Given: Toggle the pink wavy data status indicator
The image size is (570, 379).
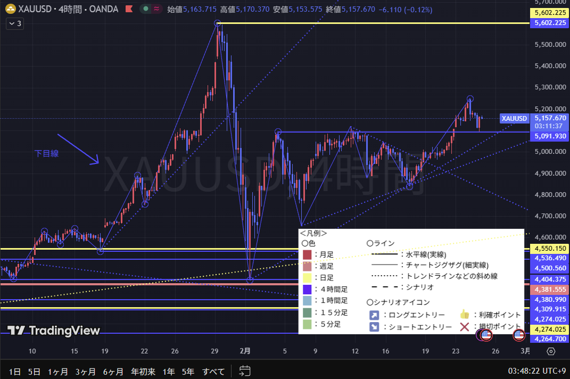Looking at the screenshot, I should point(157,9).
